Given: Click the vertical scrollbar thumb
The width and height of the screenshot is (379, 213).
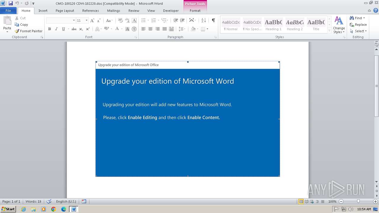Looking at the screenshot, I should point(376,86).
